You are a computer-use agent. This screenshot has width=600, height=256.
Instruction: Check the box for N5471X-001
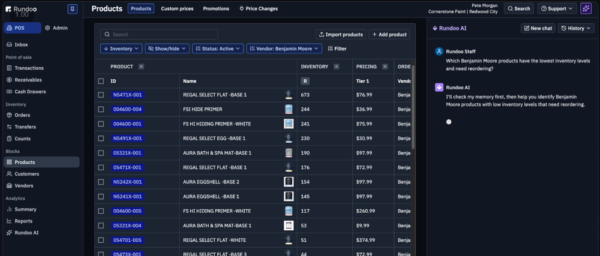(x=101, y=95)
